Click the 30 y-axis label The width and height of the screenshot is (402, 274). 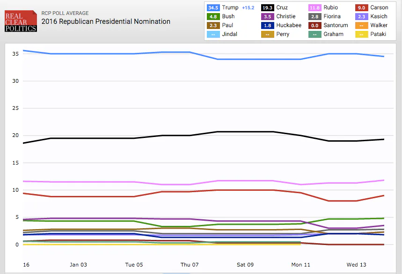point(15,81)
